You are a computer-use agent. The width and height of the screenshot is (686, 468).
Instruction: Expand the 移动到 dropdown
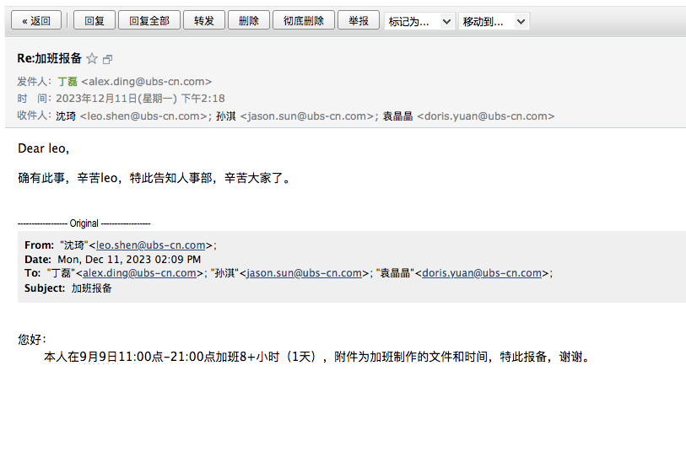[494, 22]
